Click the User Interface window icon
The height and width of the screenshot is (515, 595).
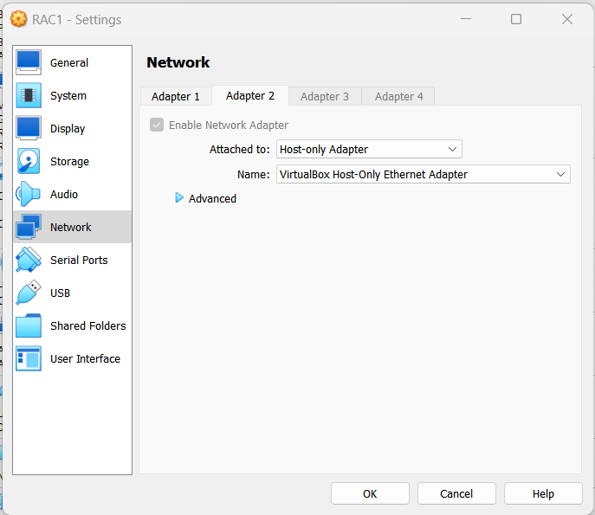click(x=29, y=358)
